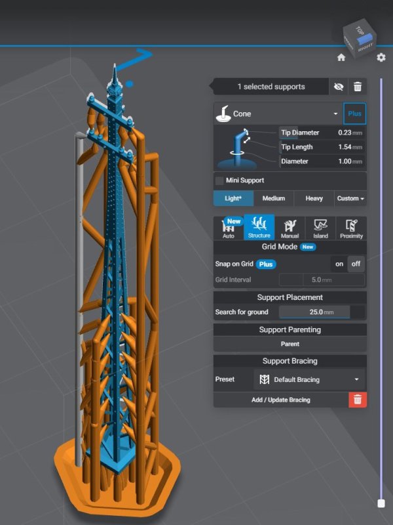The height and width of the screenshot is (525, 393).
Task: Click the home view icon
Action: pyautogui.click(x=341, y=58)
